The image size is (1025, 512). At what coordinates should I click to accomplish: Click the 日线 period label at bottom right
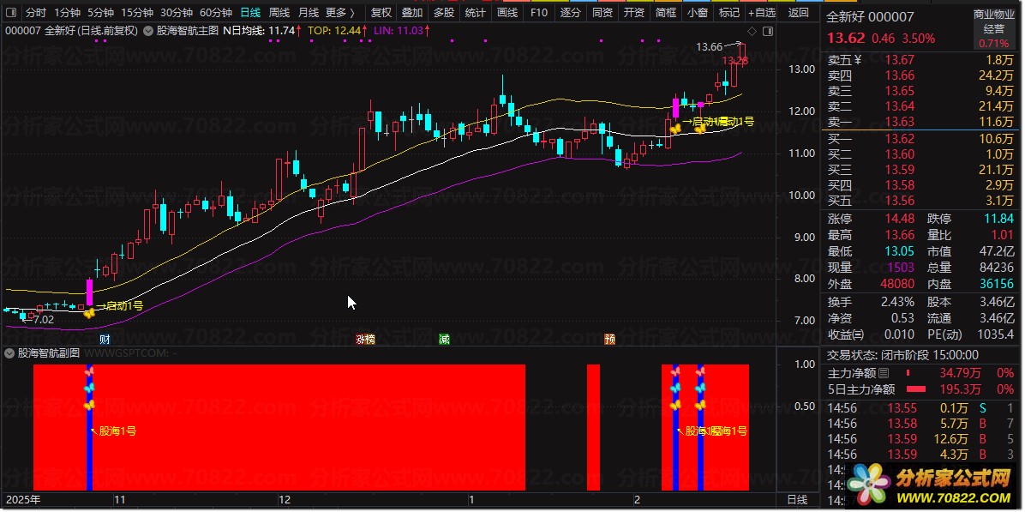797,500
